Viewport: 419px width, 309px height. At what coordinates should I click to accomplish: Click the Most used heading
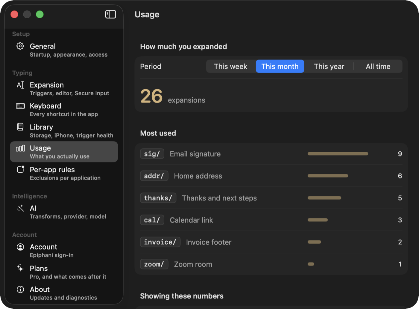click(158, 133)
